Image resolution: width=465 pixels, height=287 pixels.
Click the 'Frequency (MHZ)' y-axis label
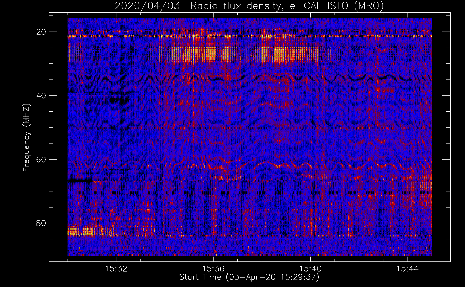pyautogui.click(x=26, y=138)
